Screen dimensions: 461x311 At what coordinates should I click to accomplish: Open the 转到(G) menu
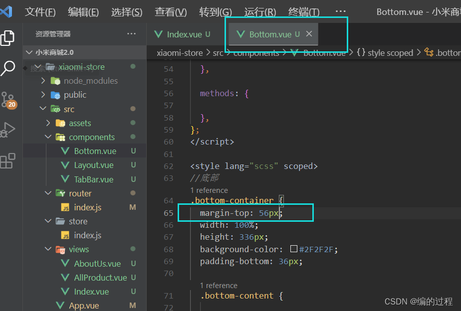click(216, 12)
